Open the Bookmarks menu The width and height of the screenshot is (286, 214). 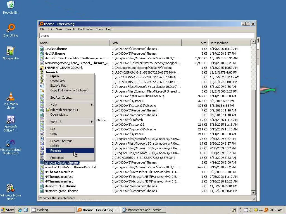pos(85,29)
